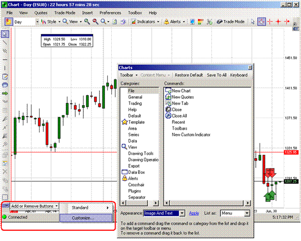Viewport: 301px width, 241px height.
Task: Open the Appearance Image And Text dropdown
Action: click(182, 213)
